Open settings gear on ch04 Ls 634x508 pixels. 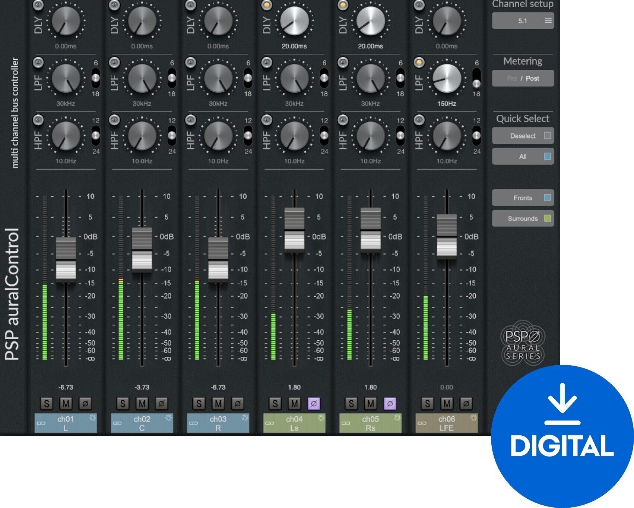pos(321,418)
